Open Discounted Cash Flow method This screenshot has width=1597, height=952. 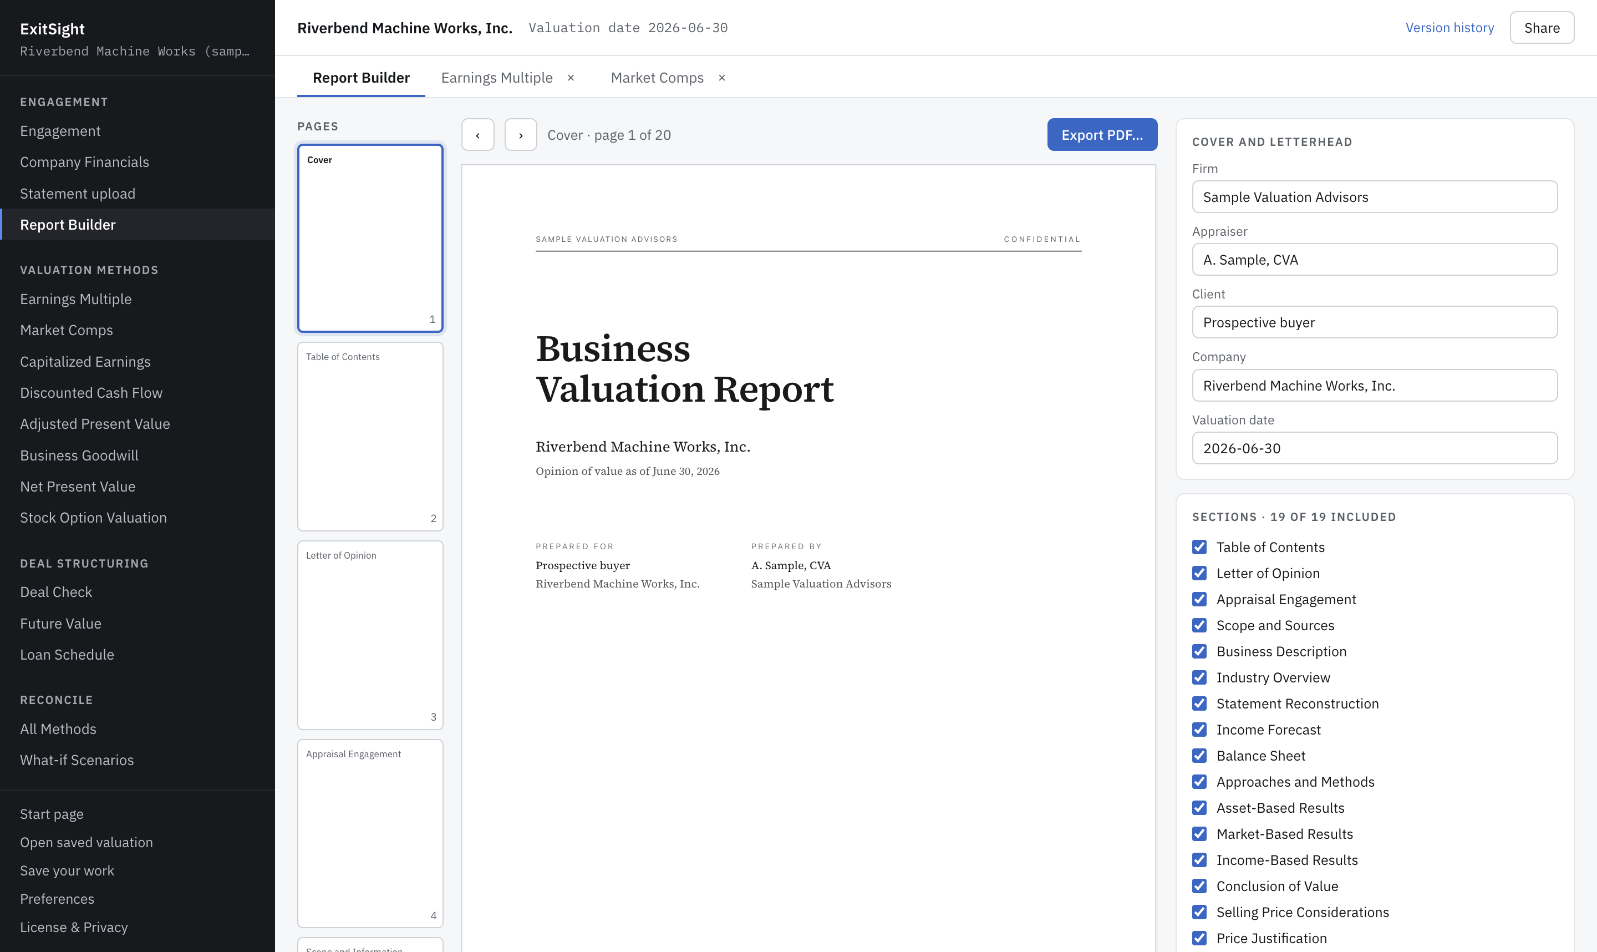click(x=137, y=393)
